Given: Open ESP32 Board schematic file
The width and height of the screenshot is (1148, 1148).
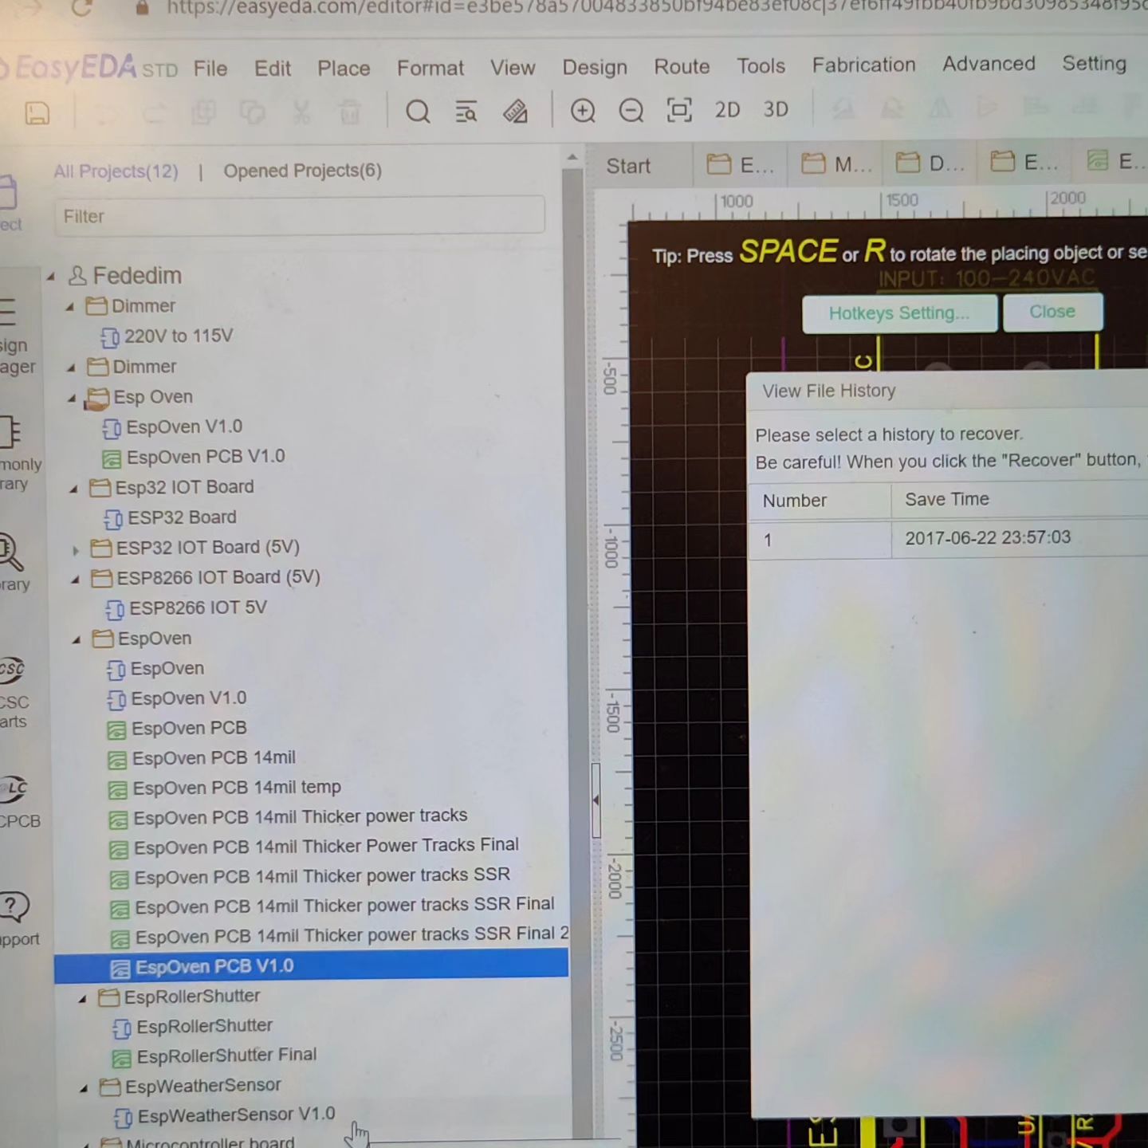Looking at the screenshot, I should tap(170, 518).
